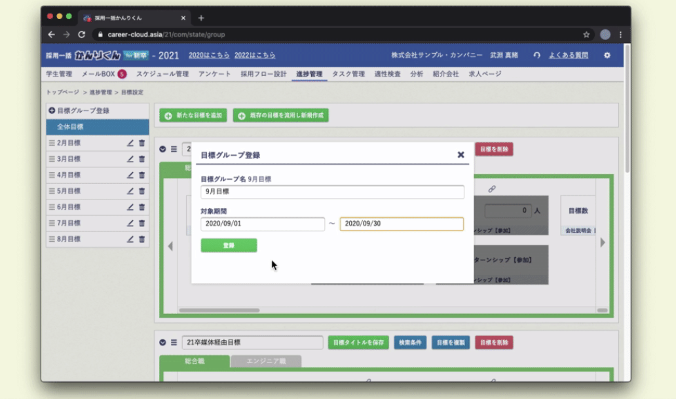
Task: Edit the 7月目標 group with pencil icon
Action: pyautogui.click(x=130, y=223)
